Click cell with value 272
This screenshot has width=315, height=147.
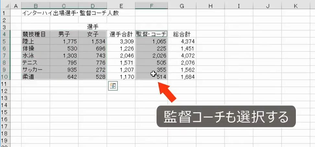point(93,70)
